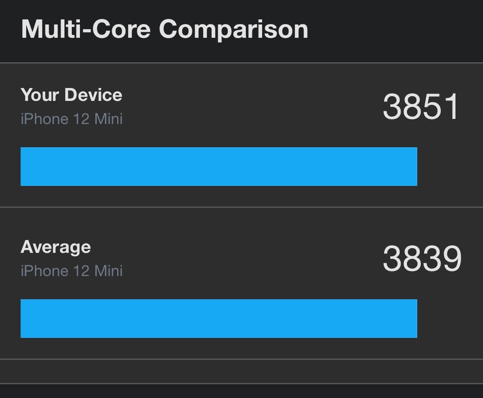Screen dimensions: 483x398
Task: Click the divider line below the Average bar
Action: click(241, 359)
